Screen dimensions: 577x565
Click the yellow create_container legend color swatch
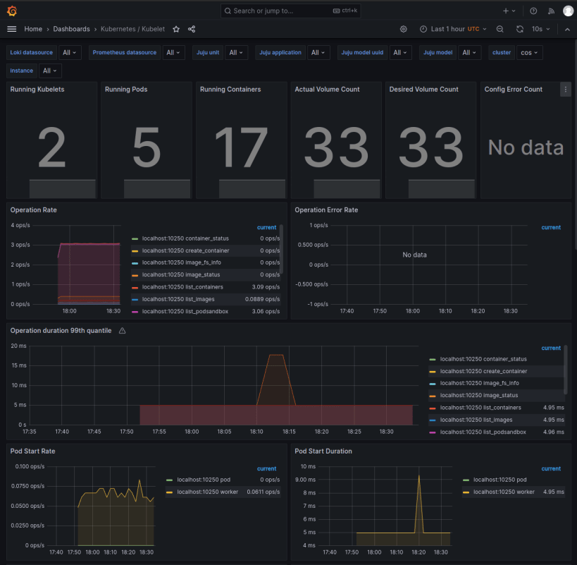135,251
